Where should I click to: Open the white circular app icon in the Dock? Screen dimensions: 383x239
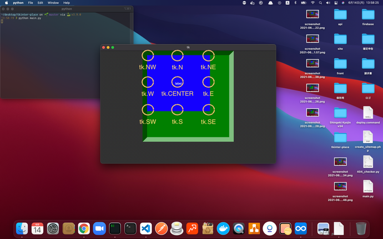270,228
